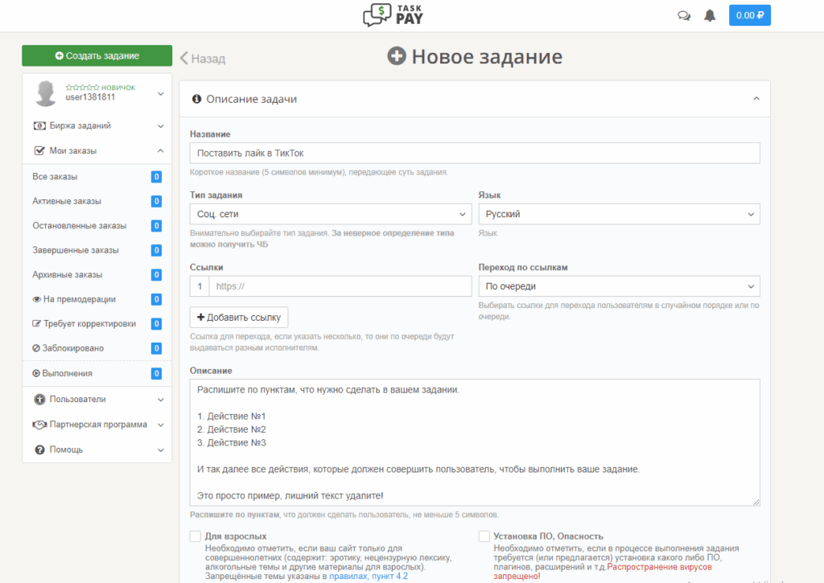The width and height of the screenshot is (824, 583).
Task: Click the badge count beside Все заказы
Action: pyautogui.click(x=156, y=176)
